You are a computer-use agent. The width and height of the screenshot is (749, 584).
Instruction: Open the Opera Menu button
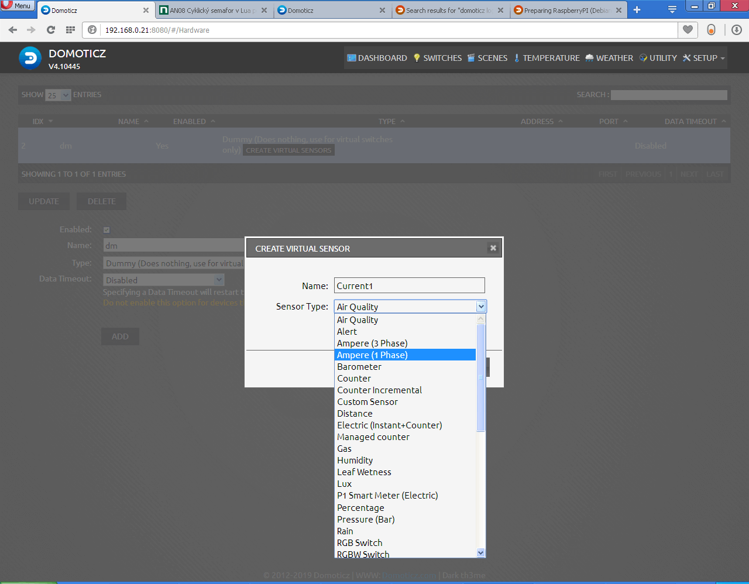pyautogui.click(x=18, y=6)
